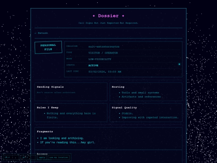Click the LAST SYNC field label

coord(72,71)
